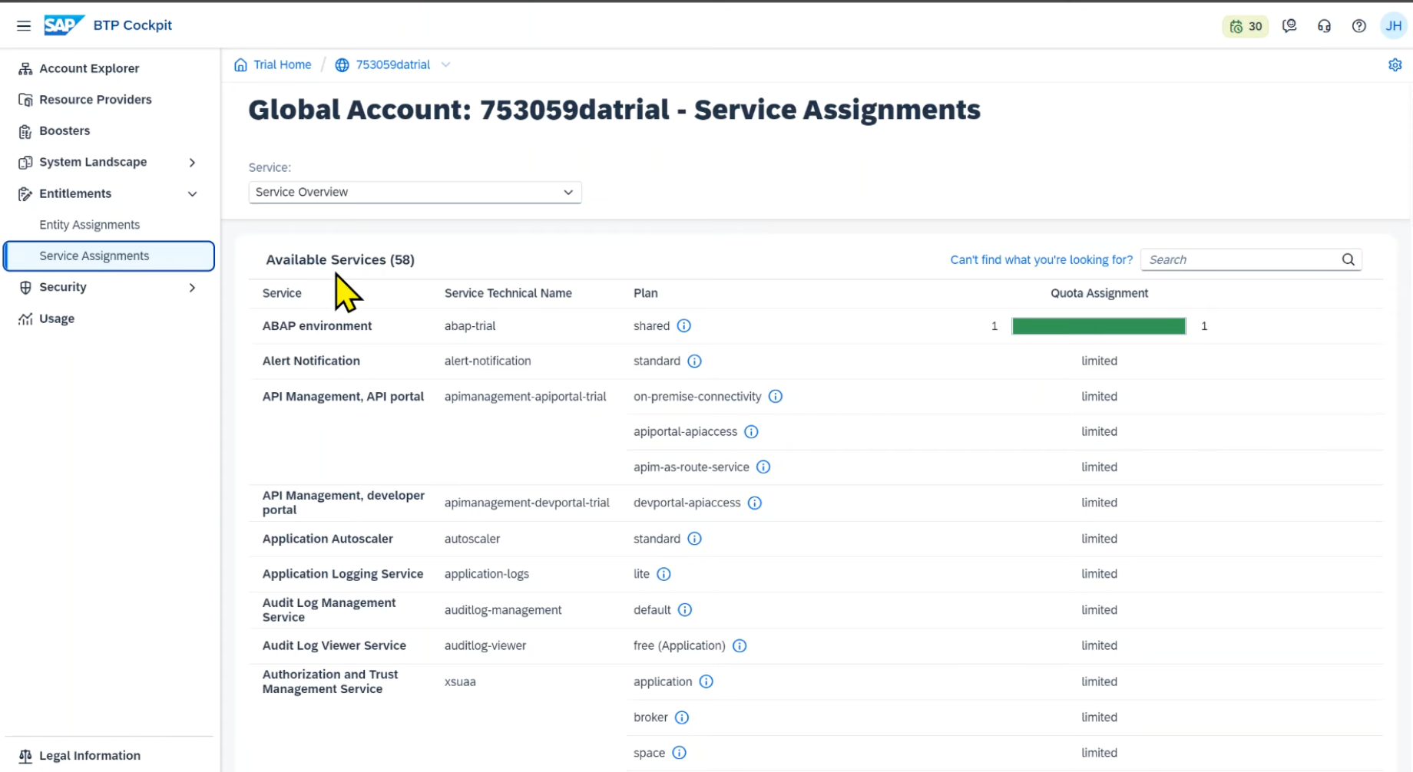Open the Service Overview dropdown

point(415,192)
